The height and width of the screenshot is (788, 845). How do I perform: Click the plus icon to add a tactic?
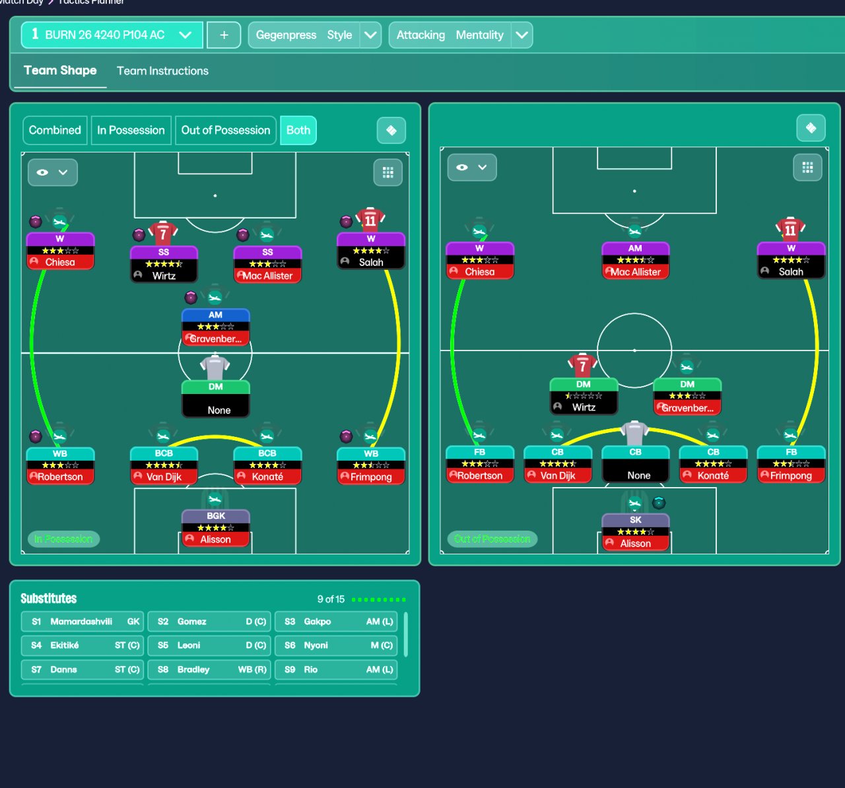[x=224, y=35]
